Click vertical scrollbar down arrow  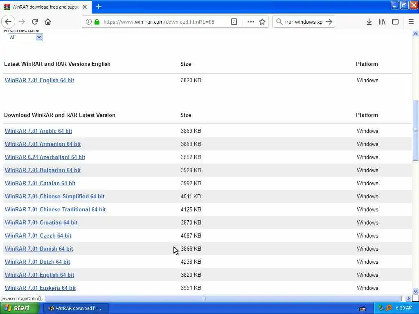[x=415, y=291]
